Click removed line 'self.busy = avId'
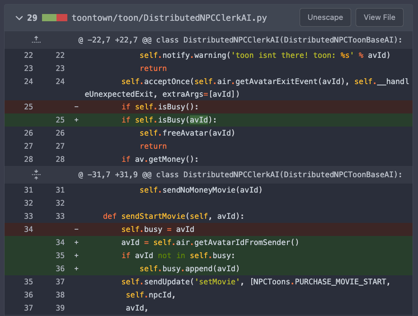The height and width of the screenshot is (316, 418). click(158, 229)
